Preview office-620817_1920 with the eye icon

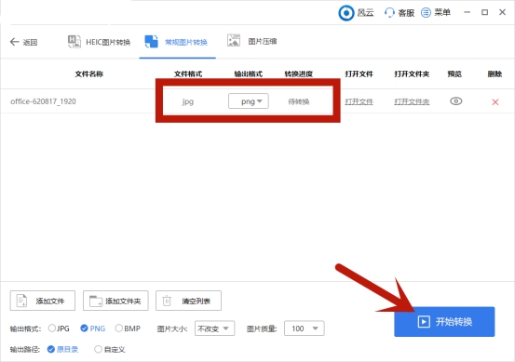(x=455, y=101)
